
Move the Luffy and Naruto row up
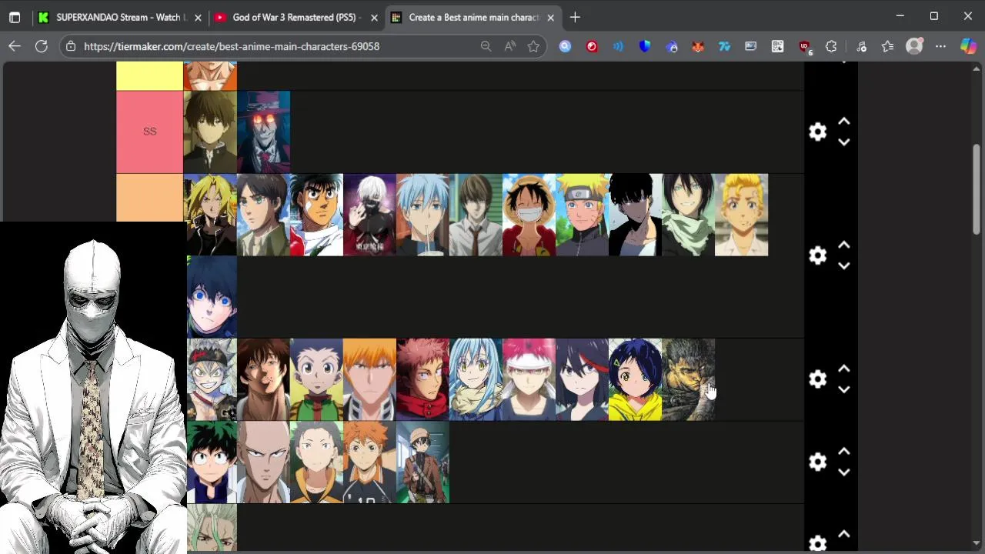click(843, 245)
